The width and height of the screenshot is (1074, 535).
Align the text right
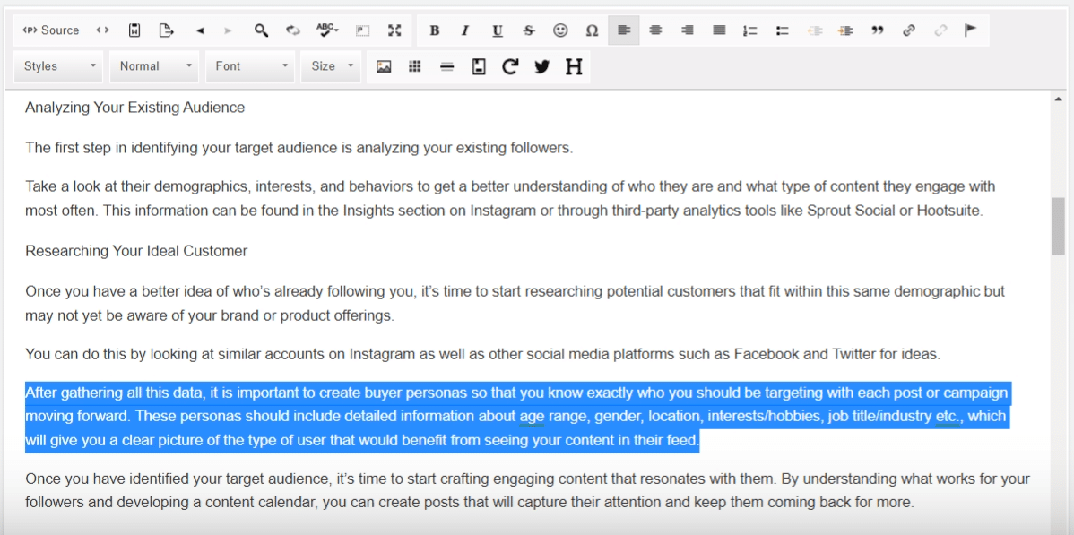pos(688,30)
